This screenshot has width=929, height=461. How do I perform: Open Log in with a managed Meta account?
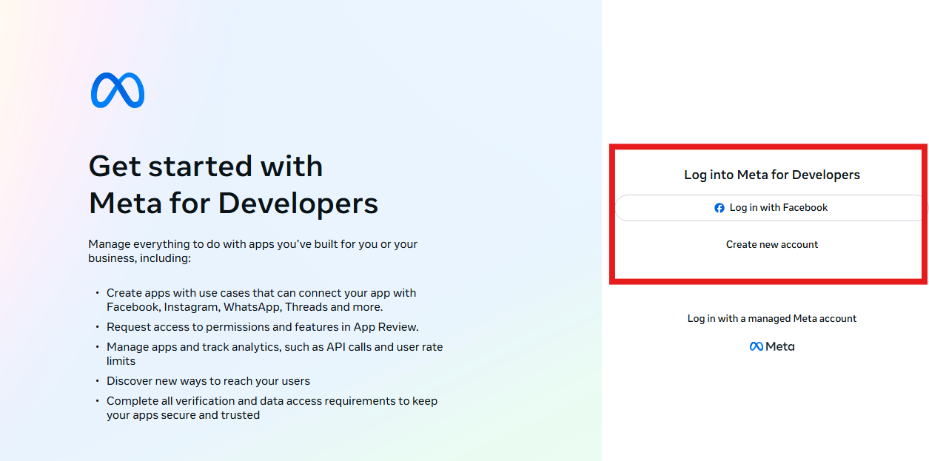click(x=772, y=318)
